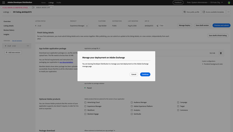Click the version stage tag label

coord(15,7)
